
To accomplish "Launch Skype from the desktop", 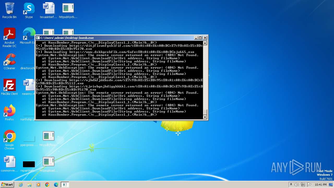I will click(x=29, y=10).
